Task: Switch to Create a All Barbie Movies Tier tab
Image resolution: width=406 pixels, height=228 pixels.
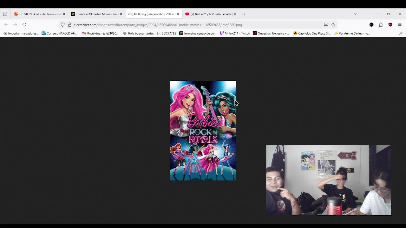Action: click(x=96, y=14)
